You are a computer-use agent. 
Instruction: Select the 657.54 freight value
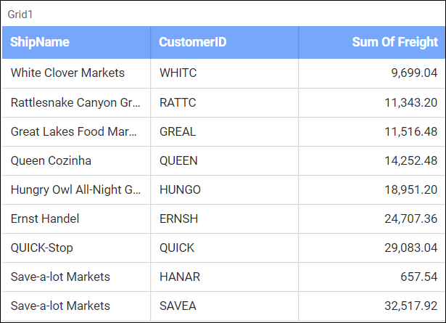click(x=421, y=277)
